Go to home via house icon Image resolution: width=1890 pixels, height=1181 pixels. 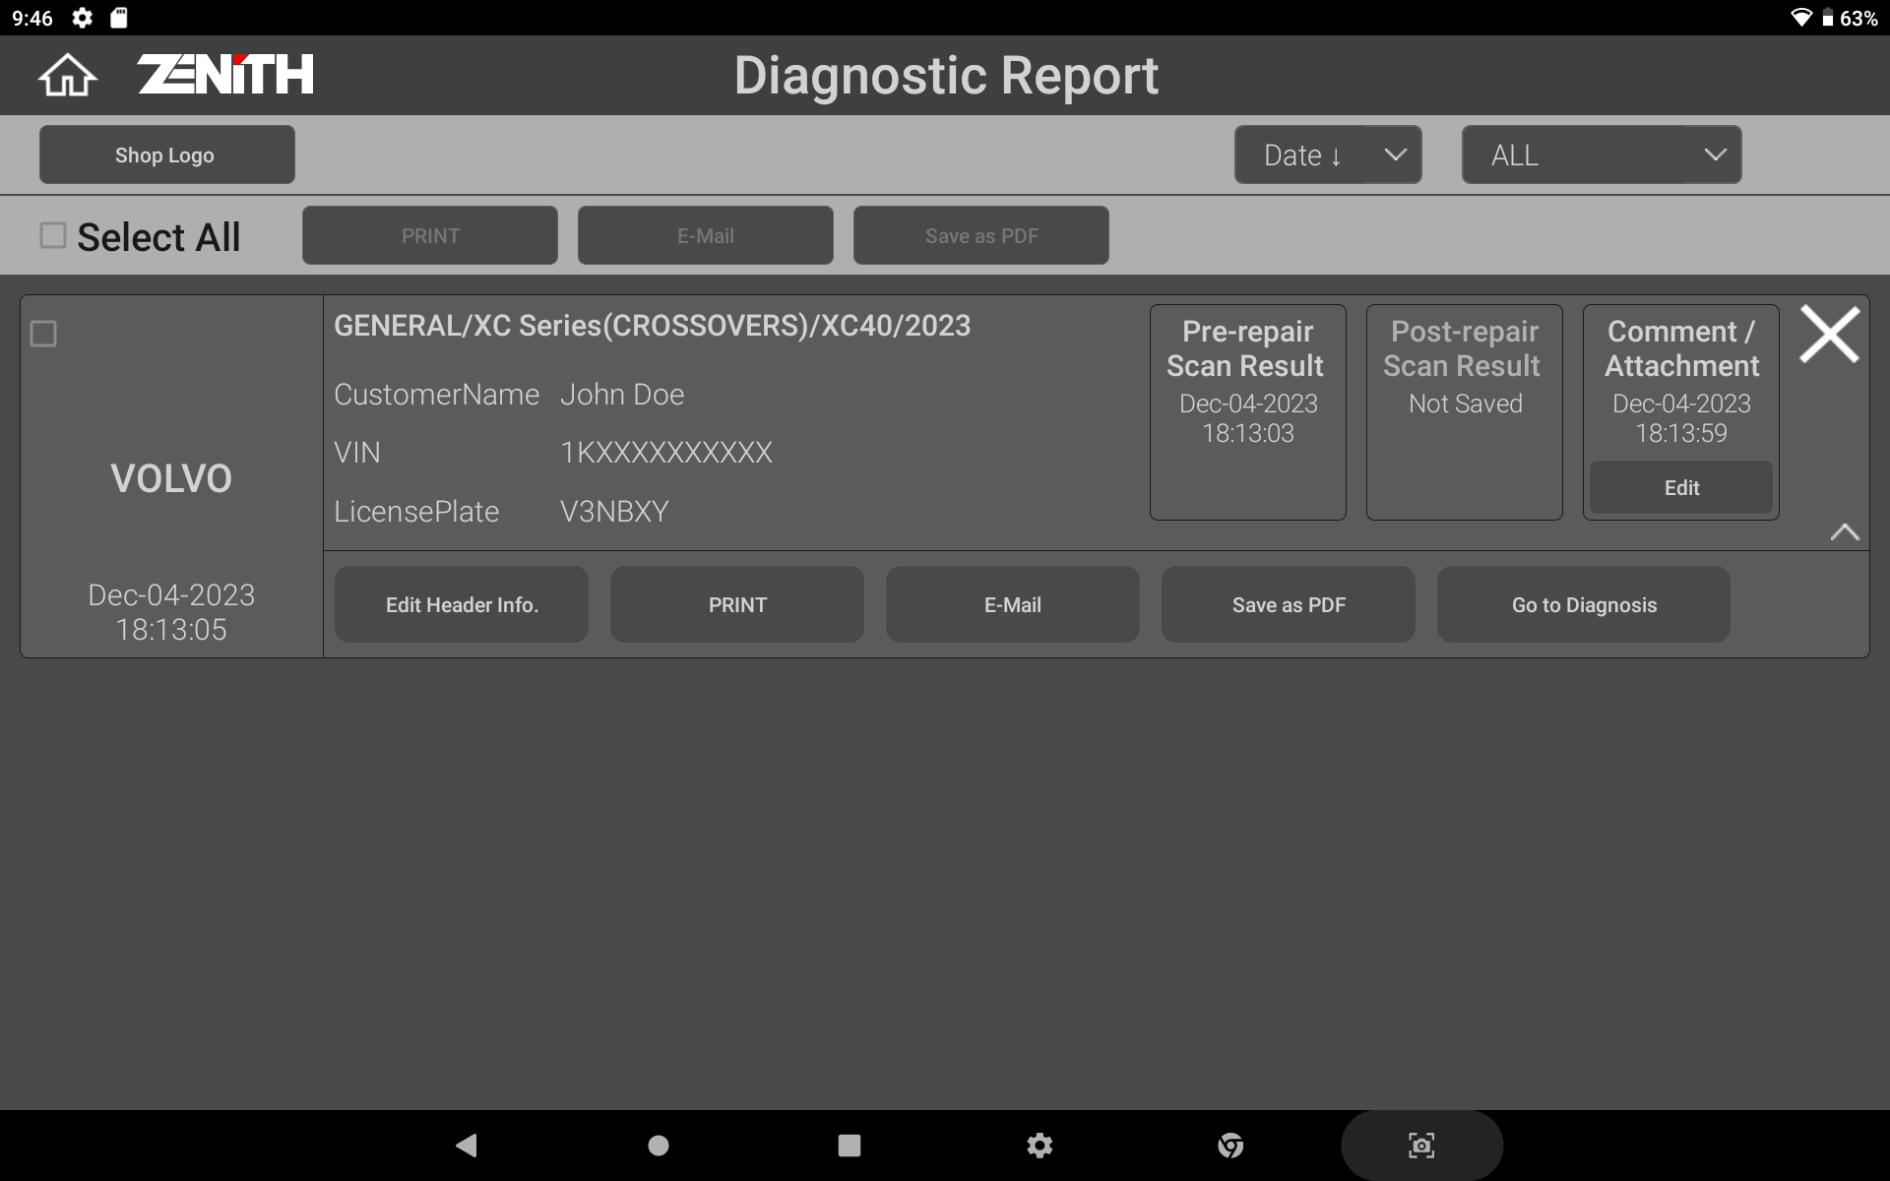point(67,76)
